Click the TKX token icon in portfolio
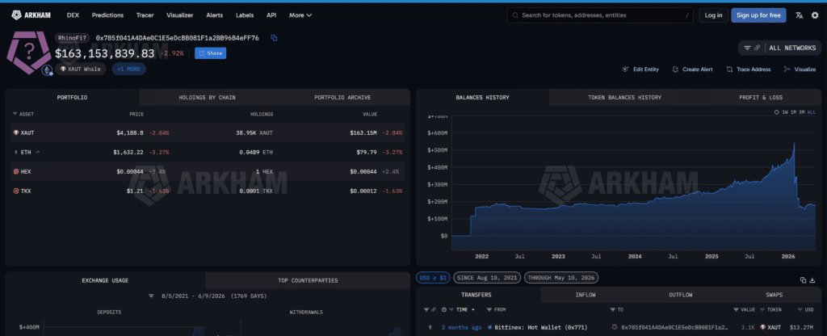The height and width of the screenshot is (336, 827). [16, 191]
